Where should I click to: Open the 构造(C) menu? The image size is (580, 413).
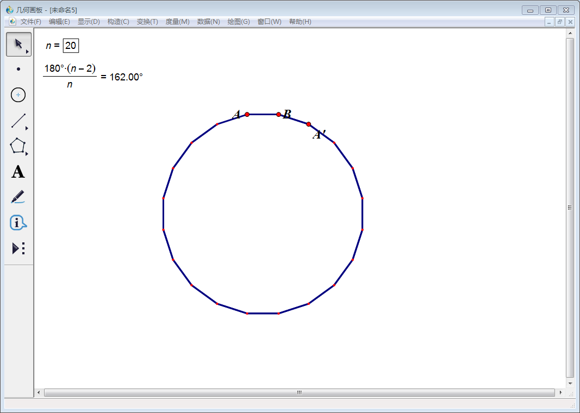118,22
